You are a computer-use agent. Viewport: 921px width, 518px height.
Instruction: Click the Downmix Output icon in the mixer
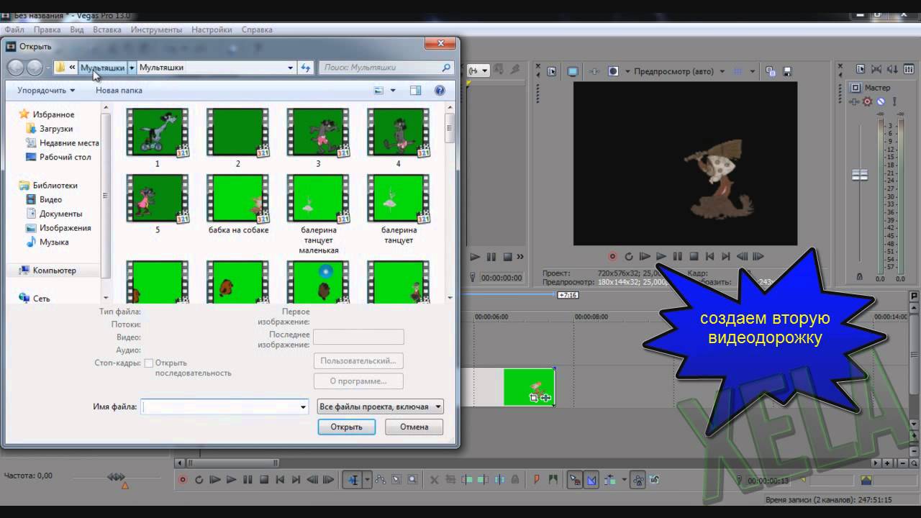pos(876,69)
